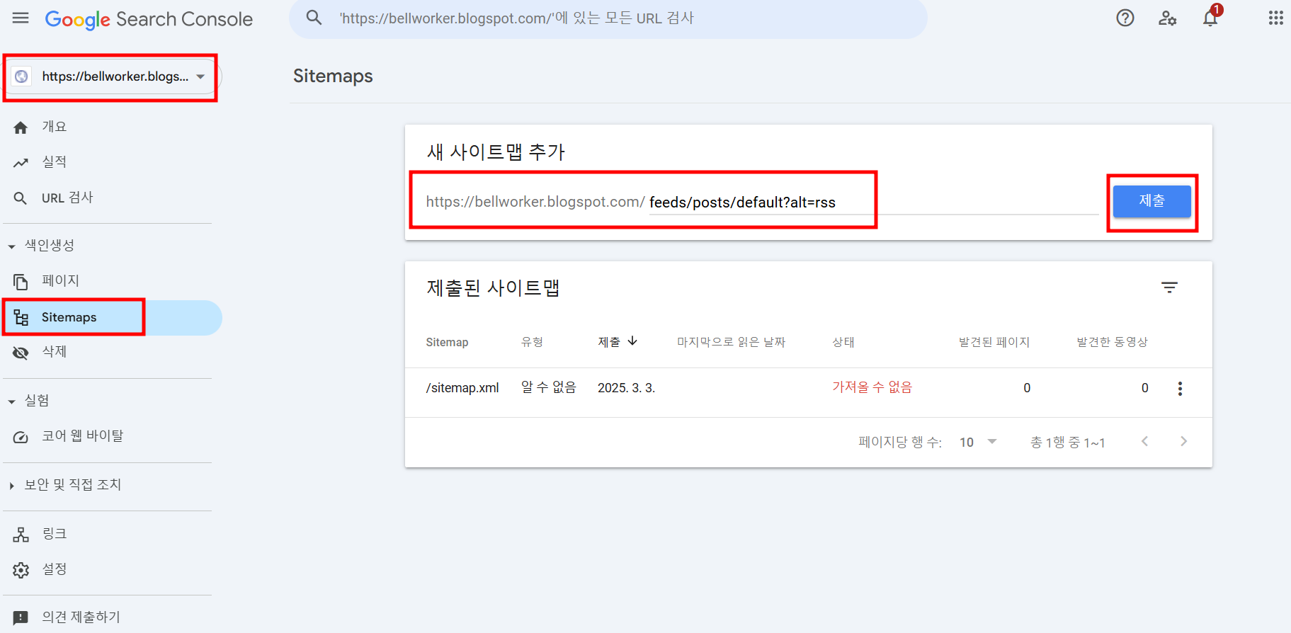Click the sitemap URL input field
The height and width of the screenshot is (633, 1291).
point(873,203)
